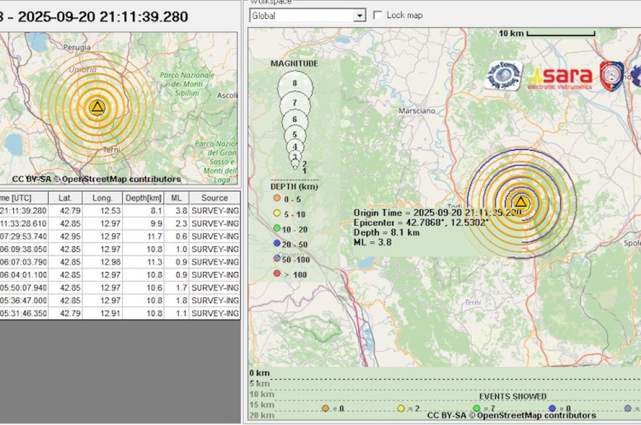The image size is (641, 425).
Task: Click the CC BY-SA attribution on left map
Action: coord(32,179)
